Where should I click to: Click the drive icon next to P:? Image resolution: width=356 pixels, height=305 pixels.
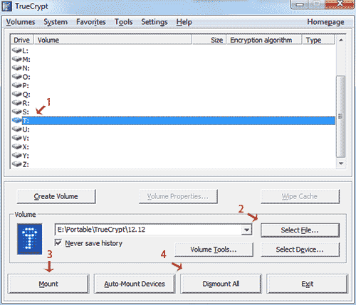pyautogui.click(x=16, y=85)
